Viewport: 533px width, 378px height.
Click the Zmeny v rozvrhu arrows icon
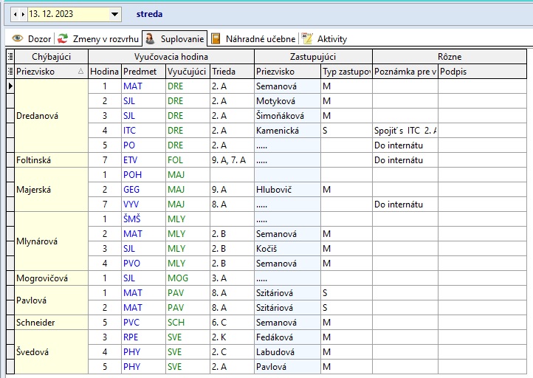click(x=63, y=38)
